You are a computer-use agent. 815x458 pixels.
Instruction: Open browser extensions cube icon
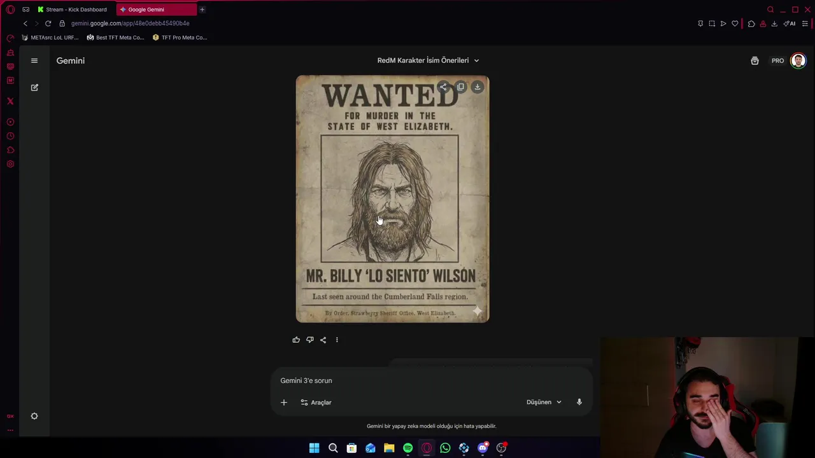tap(751, 24)
